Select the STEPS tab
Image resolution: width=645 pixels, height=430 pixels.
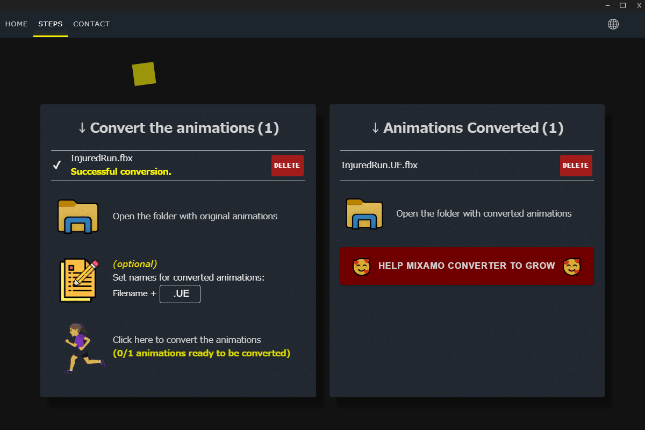click(51, 24)
